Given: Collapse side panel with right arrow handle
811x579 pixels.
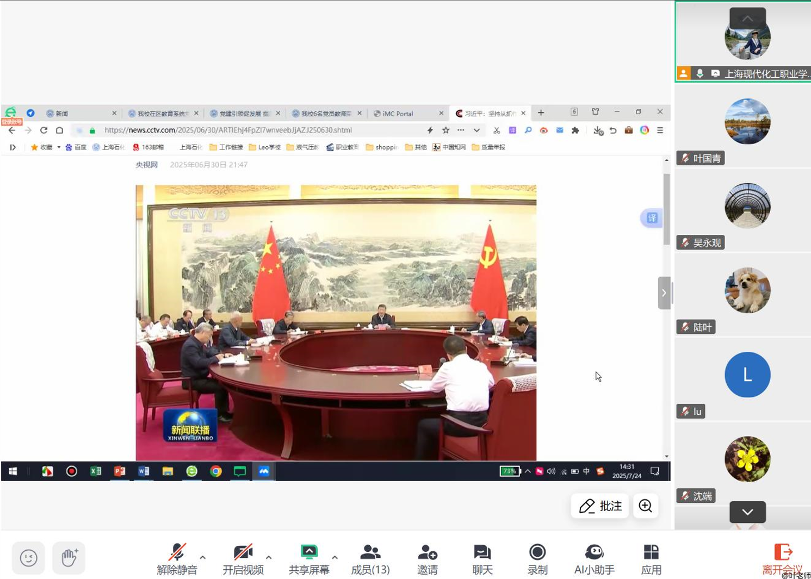Looking at the screenshot, I should 664,293.
